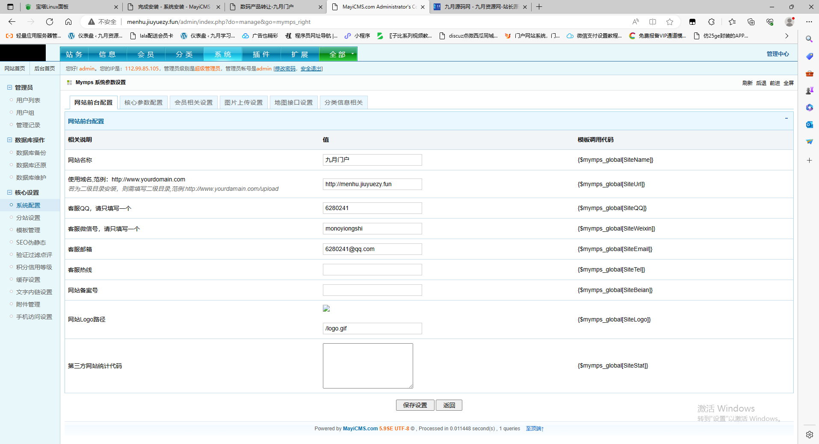Collapse the 核心设置 sidebar group
The image size is (819, 444).
pyautogui.click(x=9, y=193)
